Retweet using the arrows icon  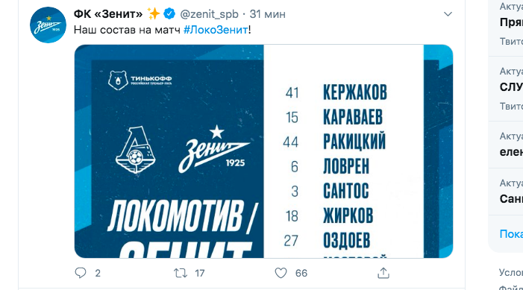pos(181,274)
